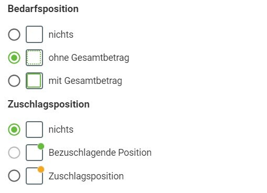The width and height of the screenshot is (267, 193).
Task: Click the dotted green square icon
Action: pyautogui.click(x=34, y=58)
